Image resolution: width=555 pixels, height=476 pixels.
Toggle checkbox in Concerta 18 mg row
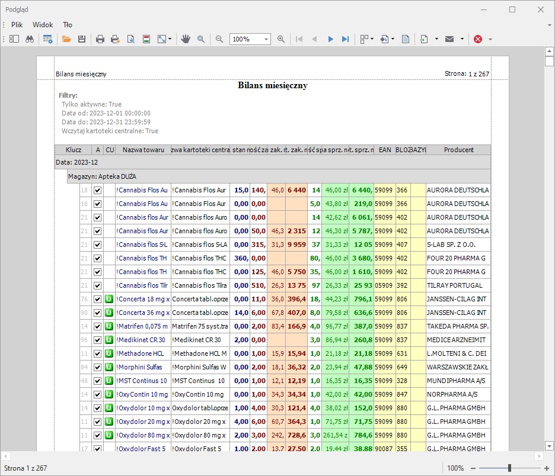click(x=98, y=299)
